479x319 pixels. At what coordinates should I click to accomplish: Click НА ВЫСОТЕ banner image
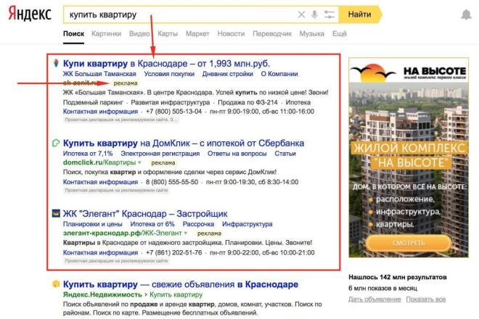(409, 157)
